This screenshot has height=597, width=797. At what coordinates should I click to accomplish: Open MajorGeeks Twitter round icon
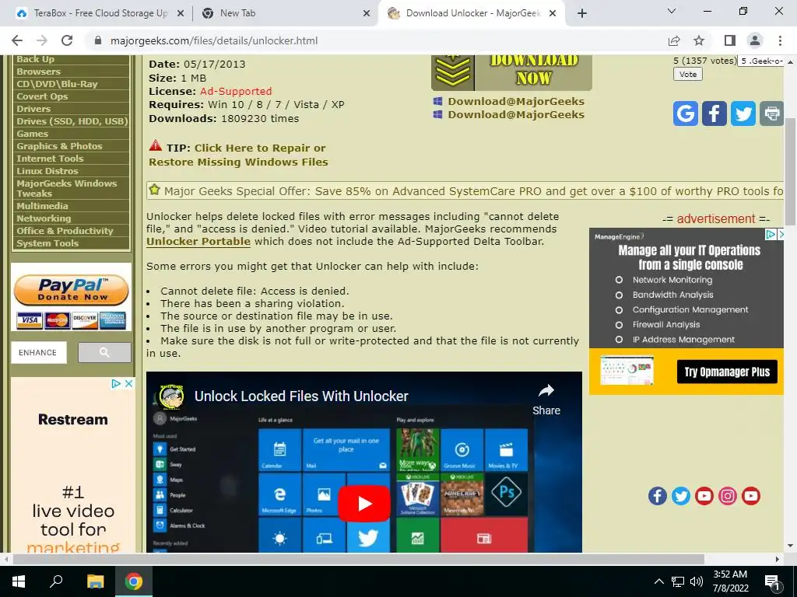pos(680,495)
